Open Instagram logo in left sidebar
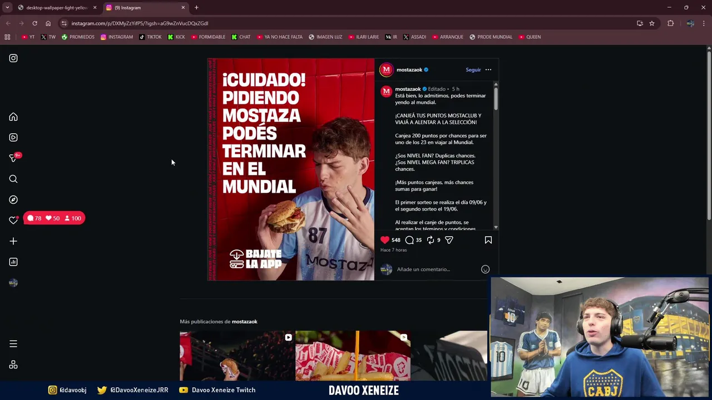Screen dimensions: 712x400 pyautogui.click(x=13, y=58)
